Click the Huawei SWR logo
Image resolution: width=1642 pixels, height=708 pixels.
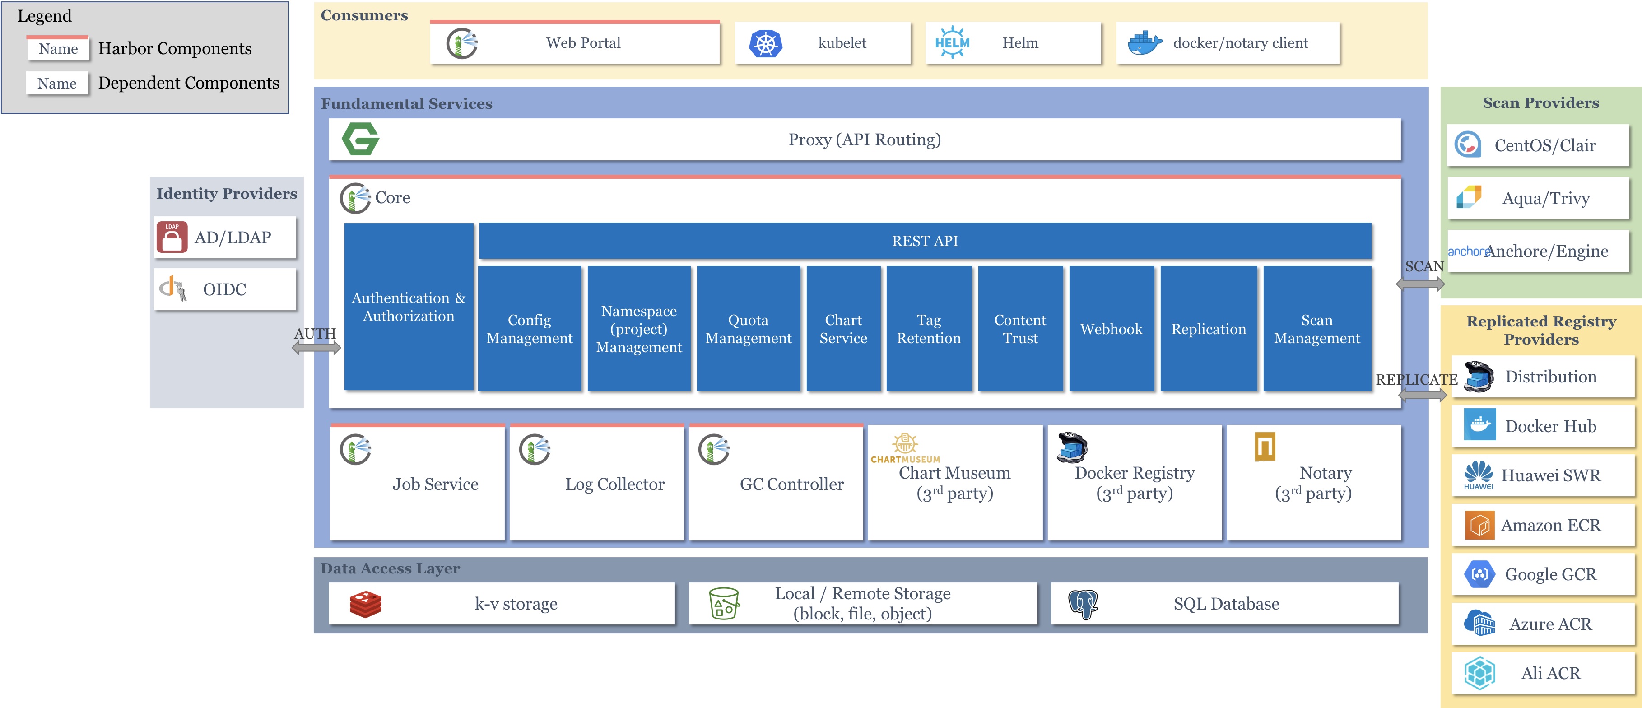[1478, 475]
